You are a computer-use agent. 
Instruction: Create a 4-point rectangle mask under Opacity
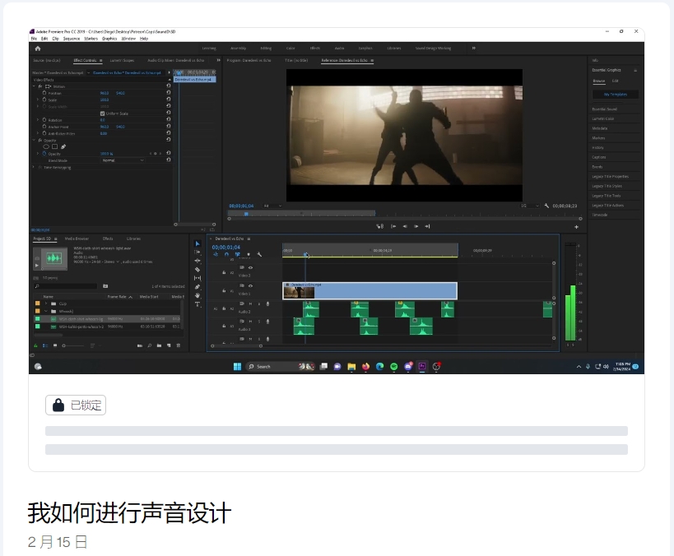coord(54,146)
